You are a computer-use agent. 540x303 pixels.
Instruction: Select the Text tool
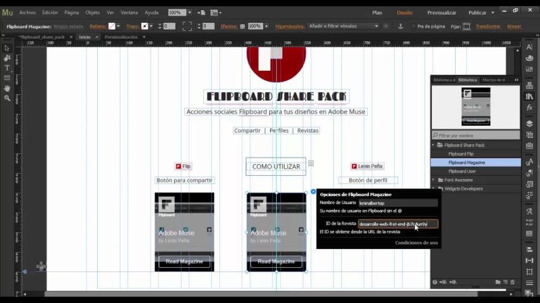point(7,68)
